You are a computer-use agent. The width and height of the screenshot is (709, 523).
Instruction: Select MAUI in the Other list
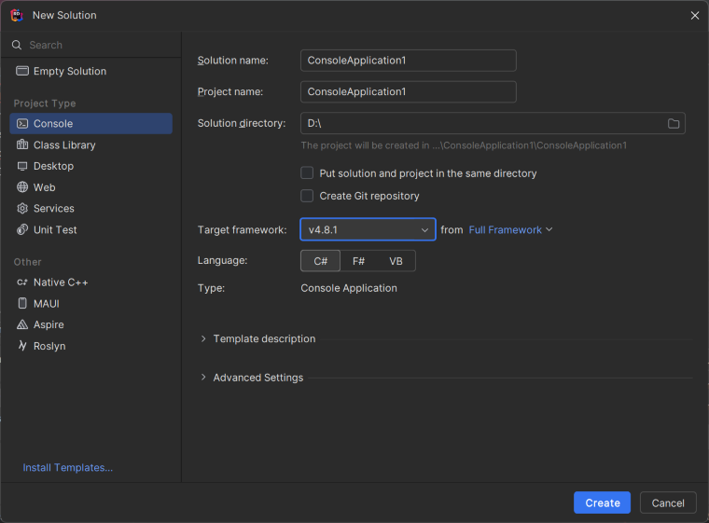[x=47, y=304]
